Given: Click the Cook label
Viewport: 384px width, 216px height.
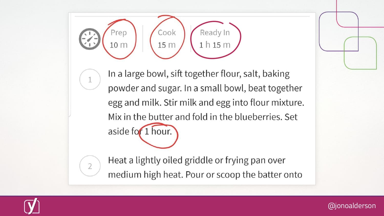Looking at the screenshot, I should pos(167,33).
